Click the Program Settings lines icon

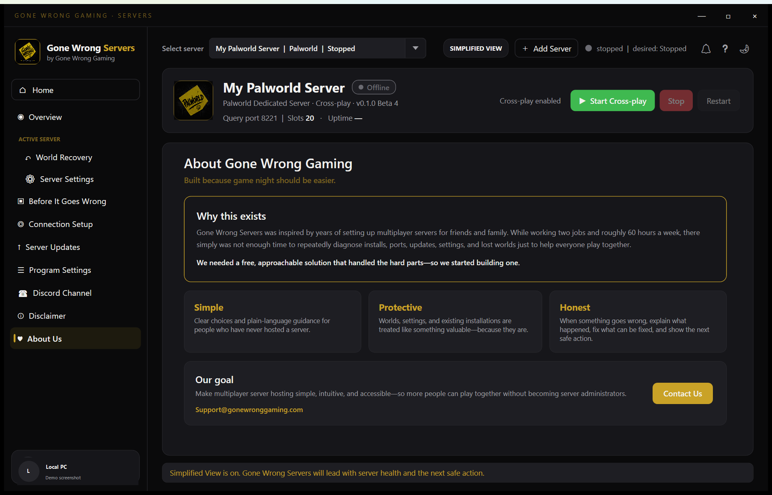tap(21, 270)
